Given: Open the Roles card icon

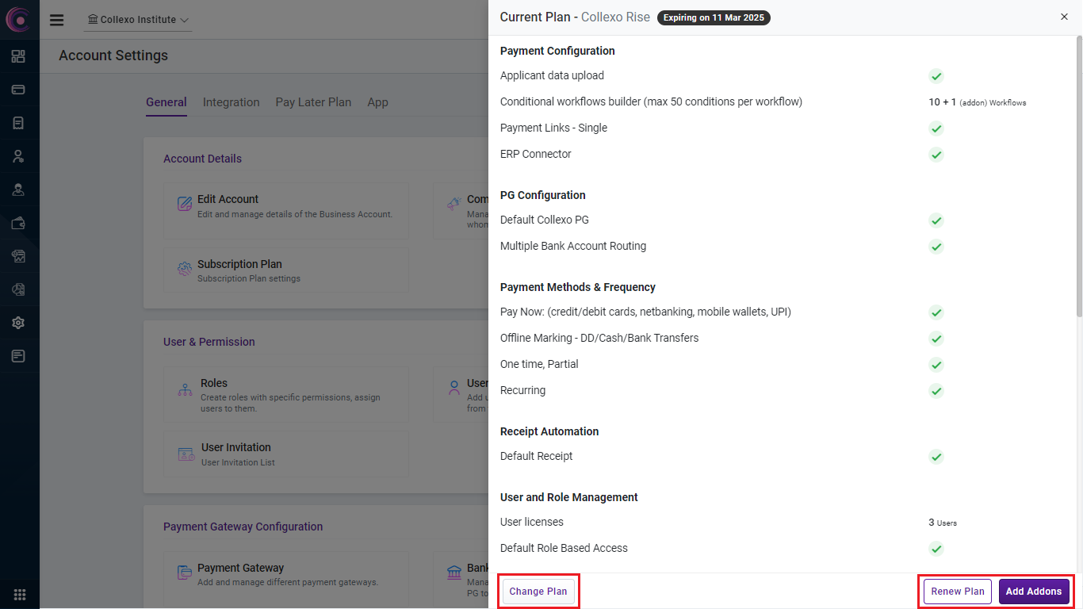Looking at the screenshot, I should 186,390.
